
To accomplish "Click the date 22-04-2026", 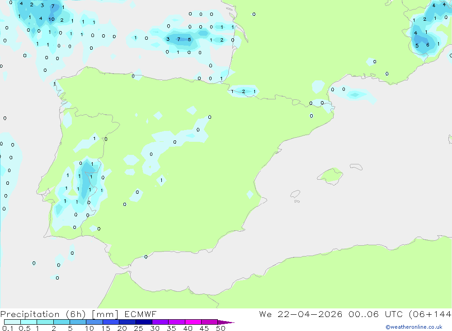I will [310, 314].
